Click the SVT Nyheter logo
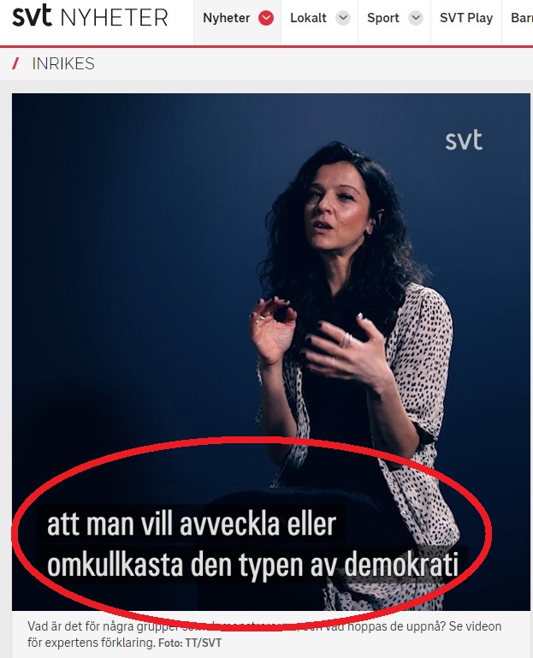The width and height of the screenshot is (533, 658). (x=90, y=16)
